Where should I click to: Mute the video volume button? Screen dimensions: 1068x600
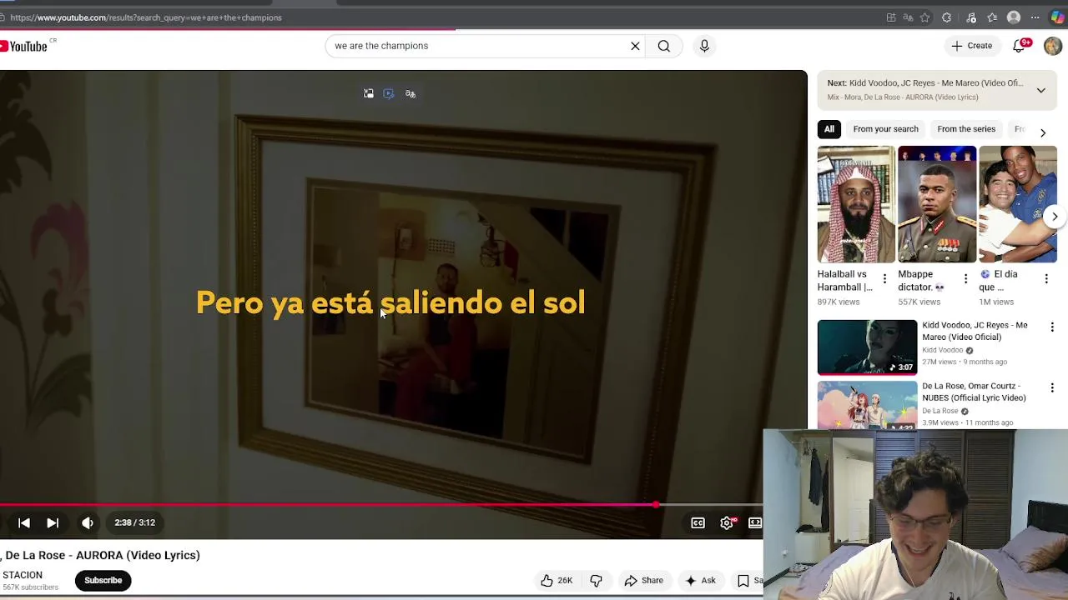(x=88, y=522)
